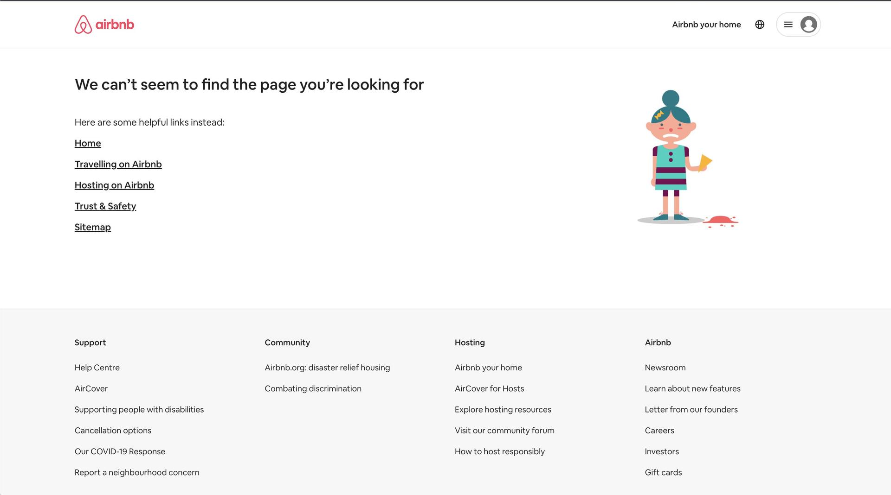
Task: Click the Airbnb footer column heading
Action: tap(658, 343)
